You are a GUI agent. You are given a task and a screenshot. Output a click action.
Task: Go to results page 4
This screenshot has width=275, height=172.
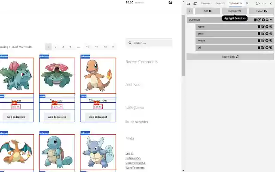coord(70,47)
